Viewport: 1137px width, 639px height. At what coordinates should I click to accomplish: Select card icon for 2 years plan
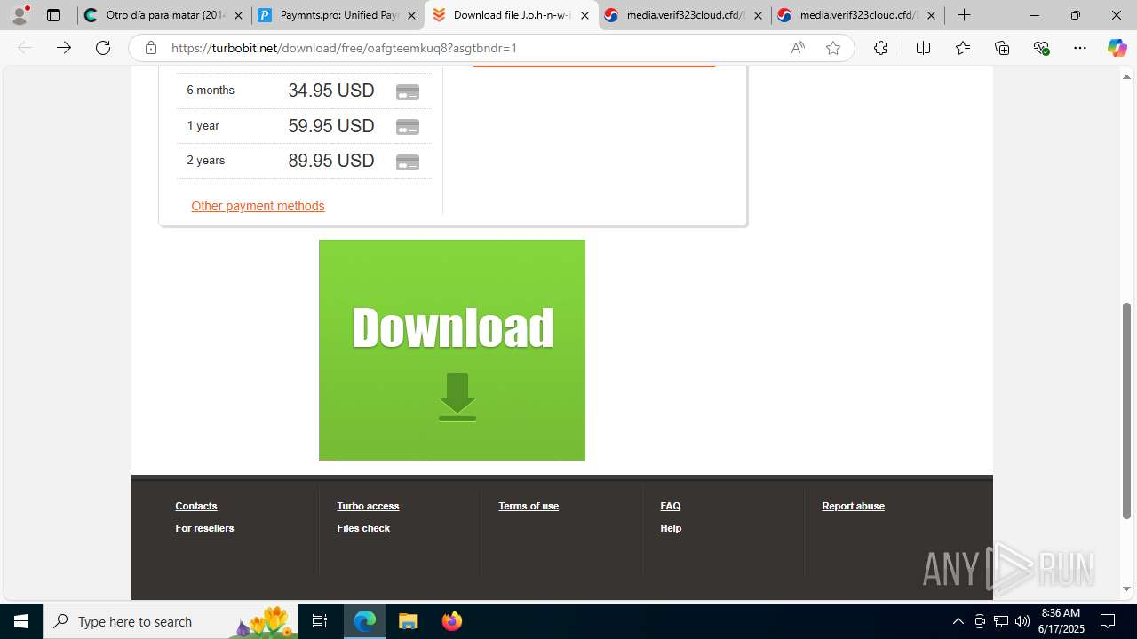(408, 162)
